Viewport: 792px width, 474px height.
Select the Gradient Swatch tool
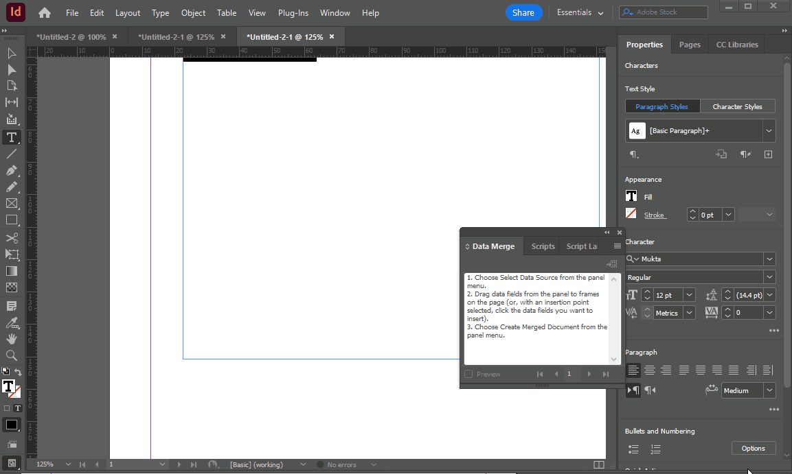pyautogui.click(x=12, y=271)
